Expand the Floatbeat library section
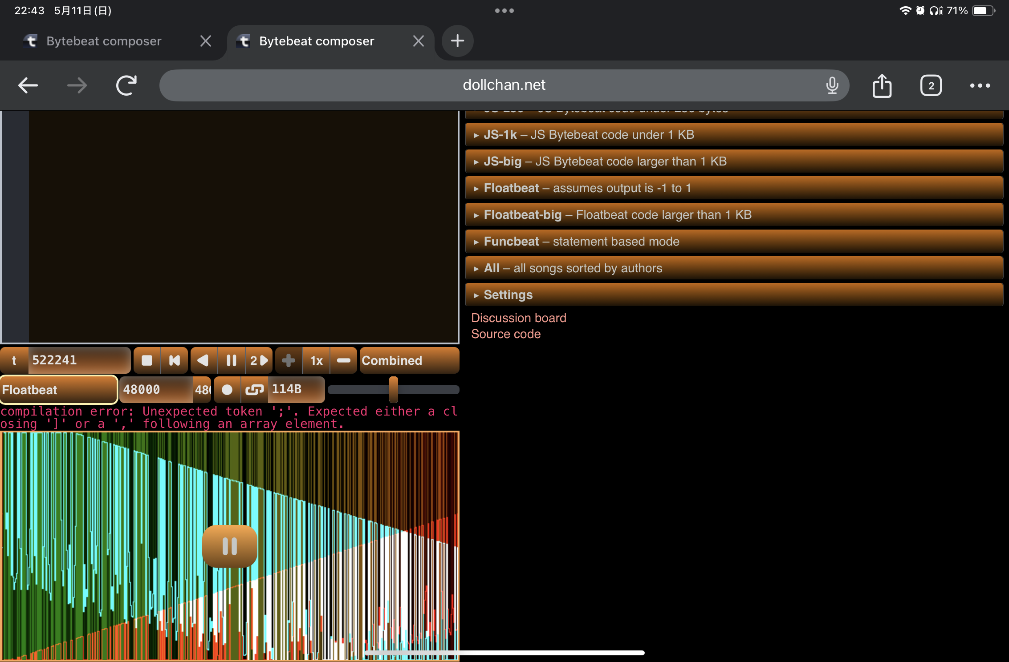This screenshot has width=1009, height=662. [734, 188]
